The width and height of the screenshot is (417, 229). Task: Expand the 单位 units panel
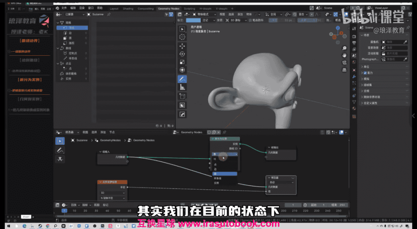point(367,67)
